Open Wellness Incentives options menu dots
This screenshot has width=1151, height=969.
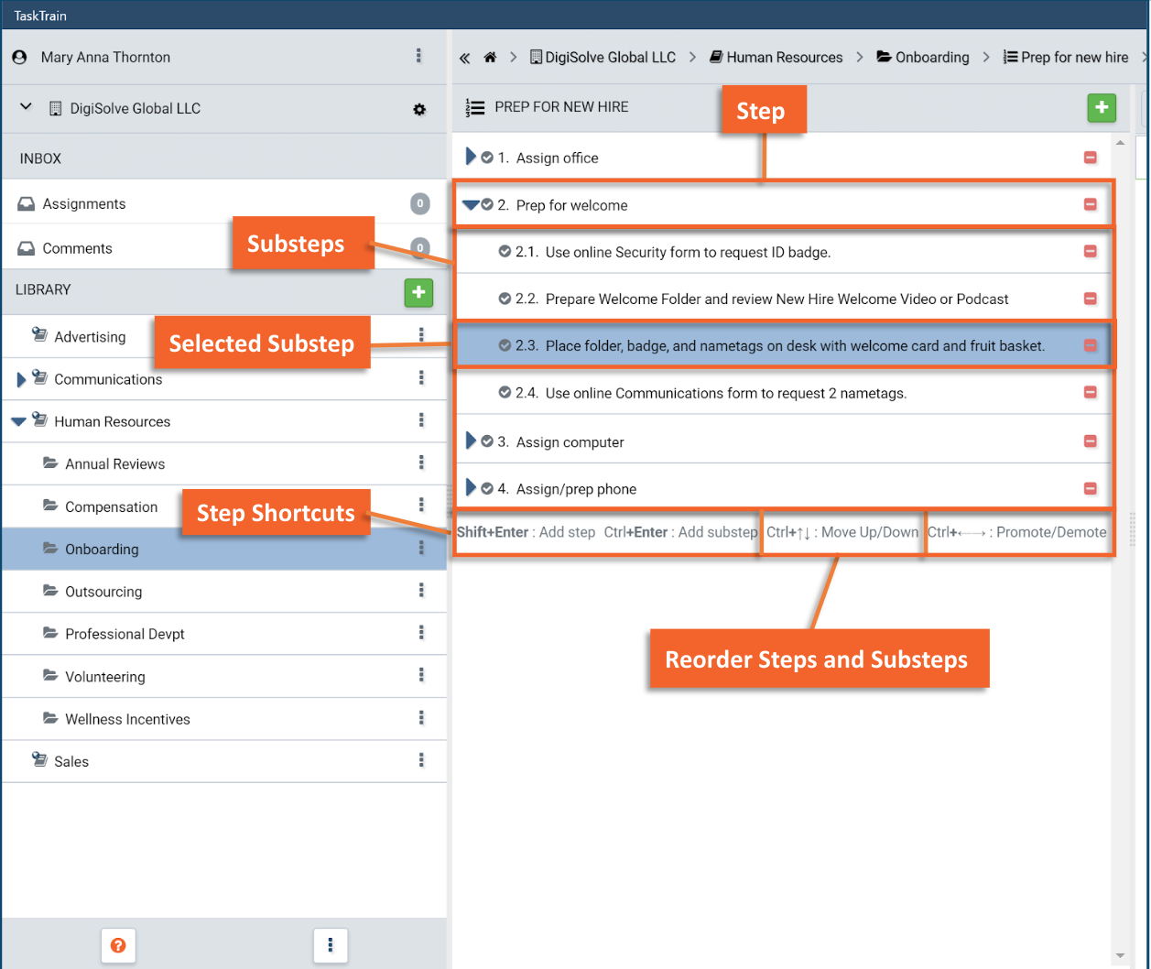tap(421, 717)
